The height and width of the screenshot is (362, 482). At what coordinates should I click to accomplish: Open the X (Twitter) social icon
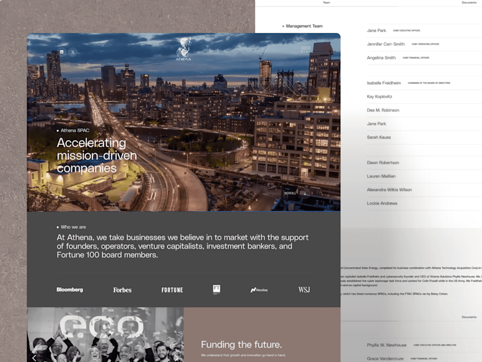point(73,52)
